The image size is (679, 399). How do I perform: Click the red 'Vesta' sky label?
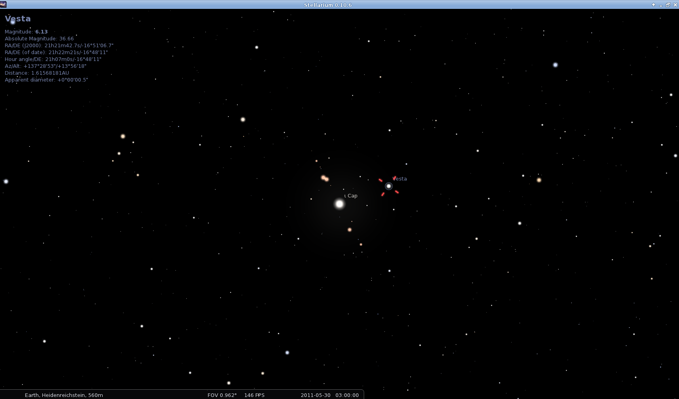pos(400,178)
